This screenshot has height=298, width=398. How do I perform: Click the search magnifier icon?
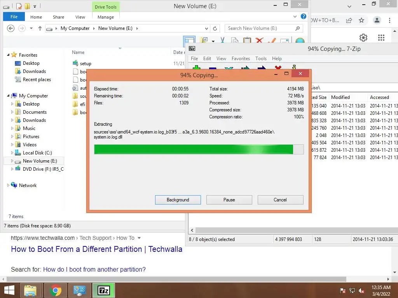(x=297, y=28)
